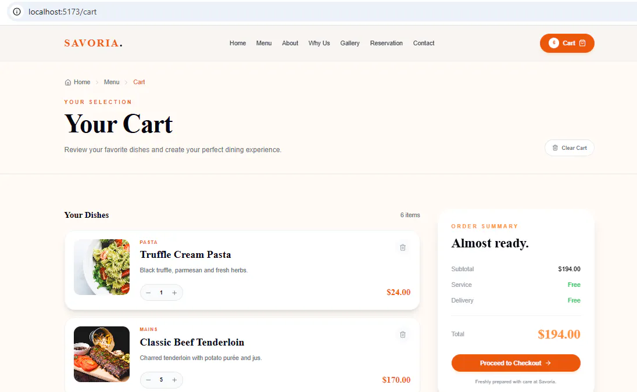Image resolution: width=637 pixels, height=392 pixels.
Task: Click the Truffle Cream Pasta title
Action: pos(185,254)
